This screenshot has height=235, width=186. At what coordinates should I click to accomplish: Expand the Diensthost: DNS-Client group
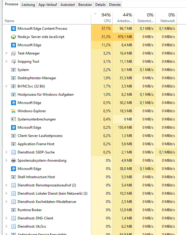(x=6, y=218)
